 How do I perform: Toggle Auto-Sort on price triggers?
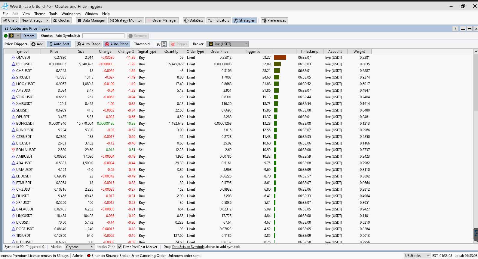(59, 44)
